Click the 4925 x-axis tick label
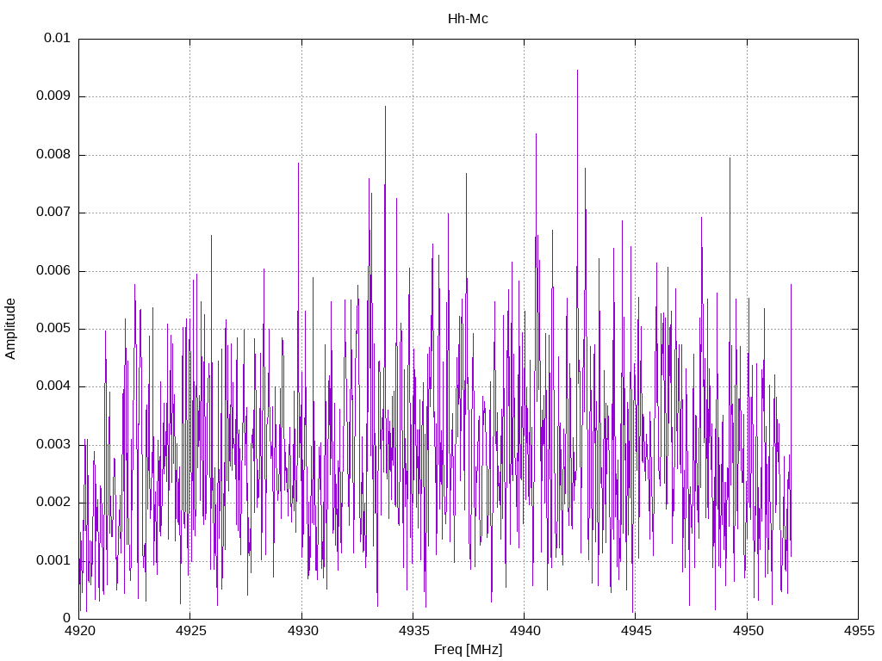The image size is (882, 661). click(x=190, y=631)
